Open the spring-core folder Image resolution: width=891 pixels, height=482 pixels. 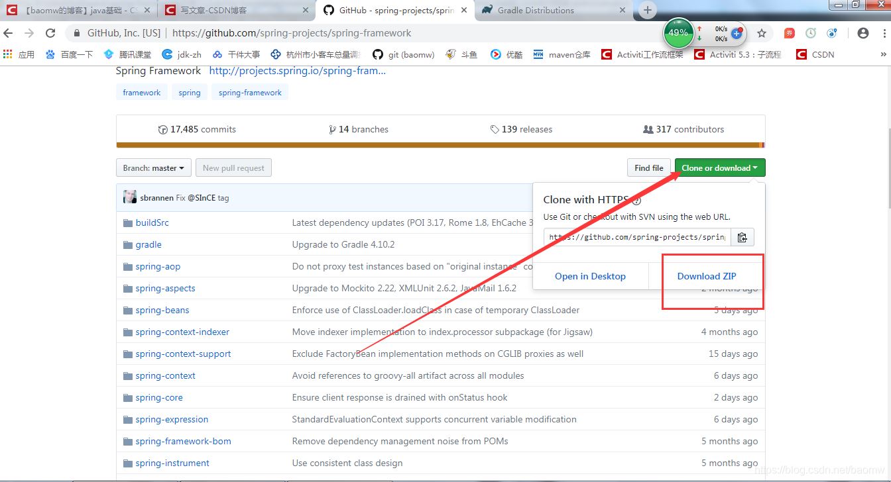(159, 398)
